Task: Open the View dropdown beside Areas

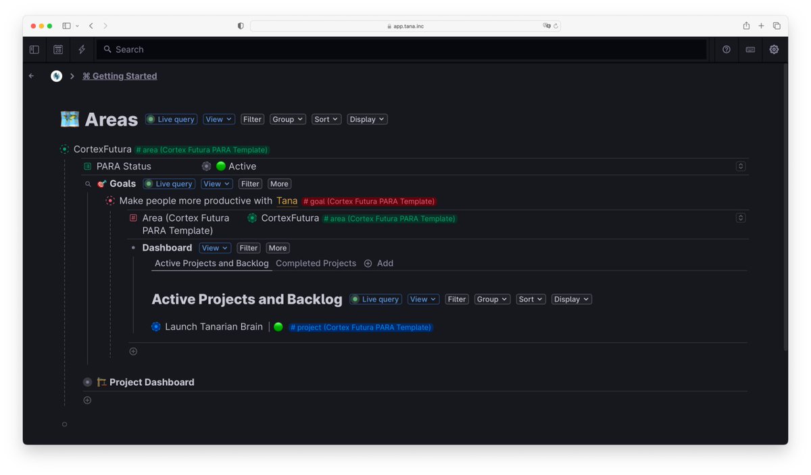Action: [219, 119]
